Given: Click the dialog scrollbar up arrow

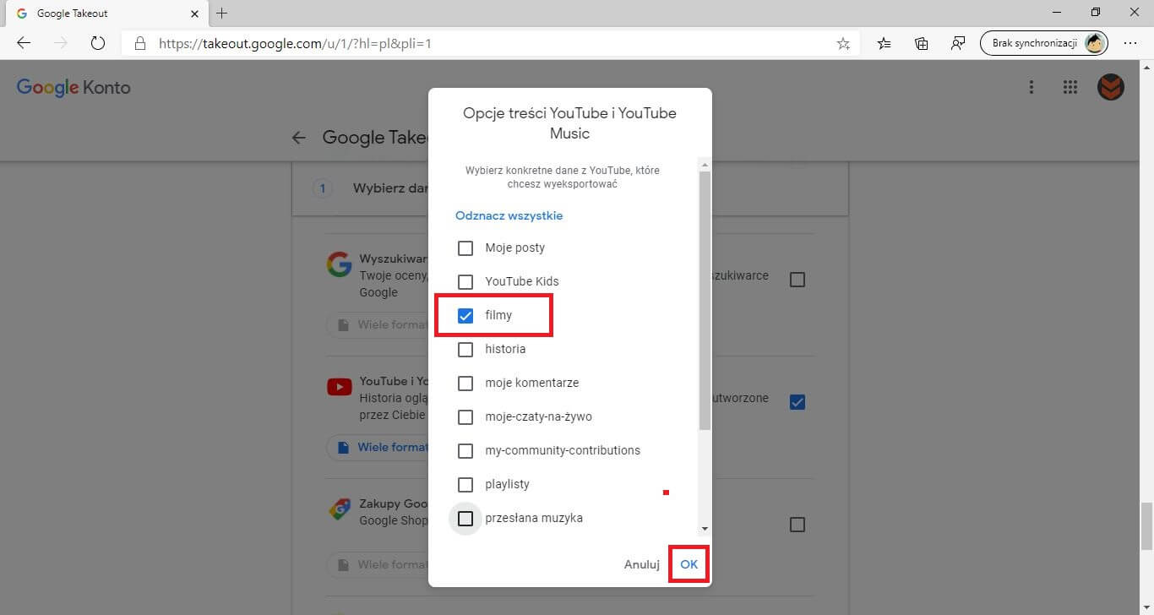Looking at the screenshot, I should [x=705, y=164].
